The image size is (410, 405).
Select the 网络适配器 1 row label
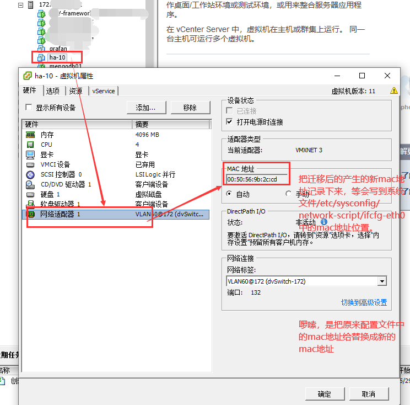(60, 214)
